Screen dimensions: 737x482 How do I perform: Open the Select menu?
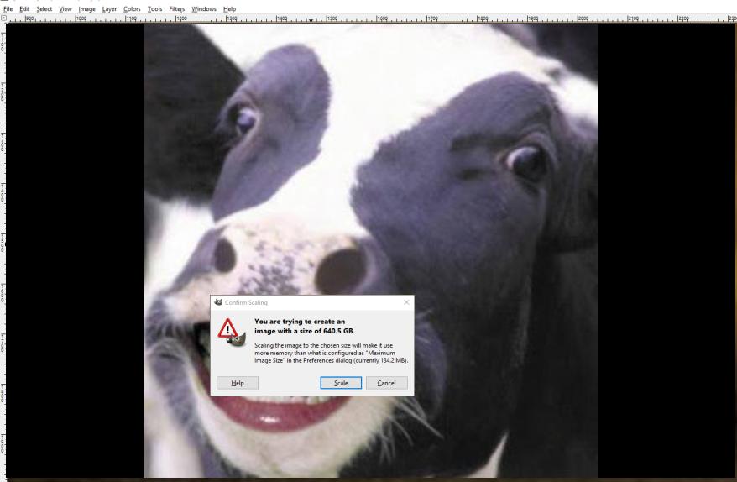coord(44,8)
